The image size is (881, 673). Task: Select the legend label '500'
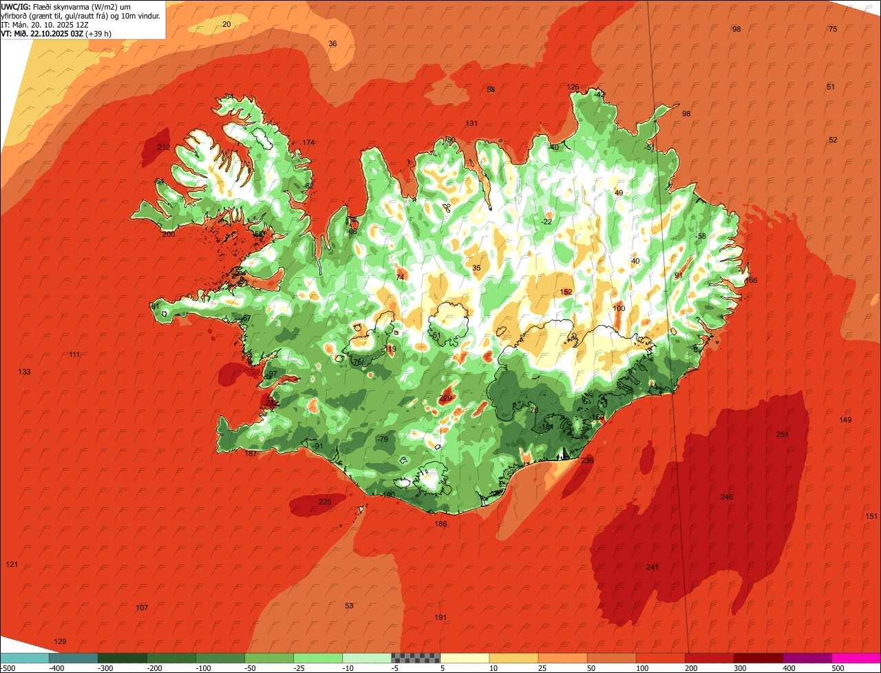coord(838,668)
